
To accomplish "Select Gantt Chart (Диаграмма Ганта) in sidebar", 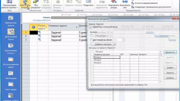I will pyautogui.click(x=11, y=35).
